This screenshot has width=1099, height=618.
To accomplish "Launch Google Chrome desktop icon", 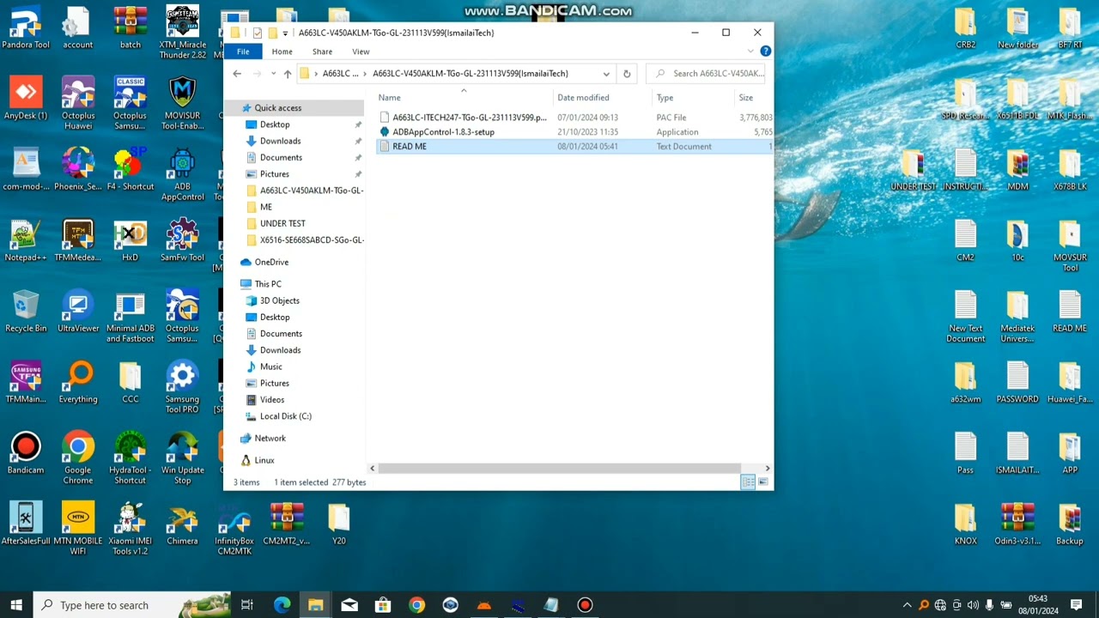I will click(x=78, y=457).
